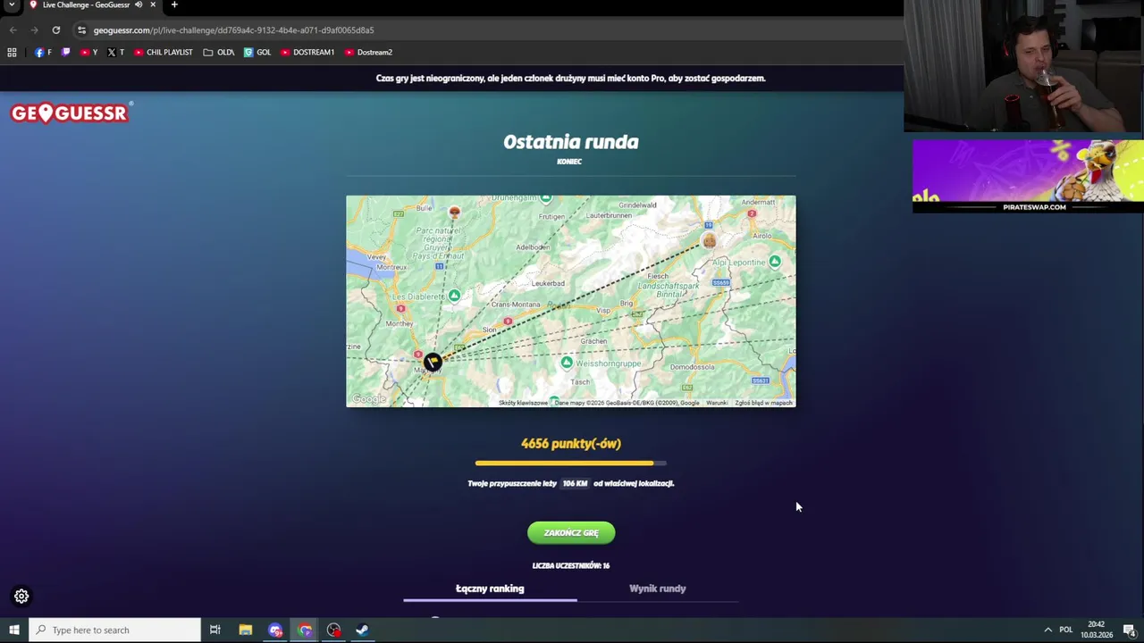Click the points progress bar
The height and width of the screenshot is (643, 1144).
click(x=571, y=463)
